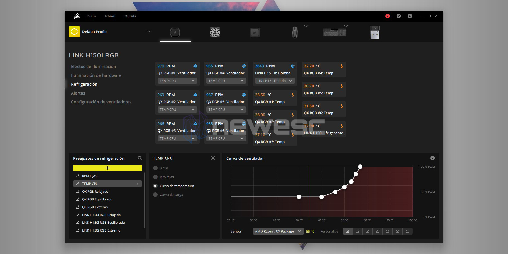Go to the Panel tab

click(x=110, y=16)
